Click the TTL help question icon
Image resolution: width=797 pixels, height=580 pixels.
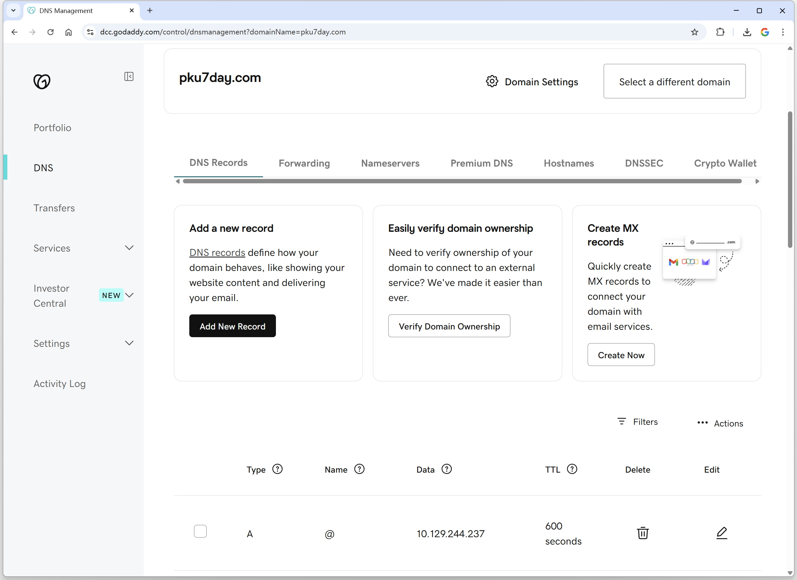572,469
